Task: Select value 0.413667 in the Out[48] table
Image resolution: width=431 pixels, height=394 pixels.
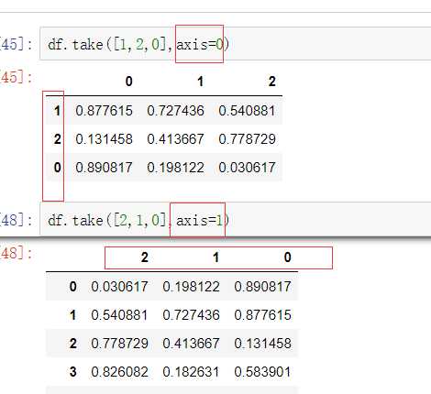Action: click(191, 344)
